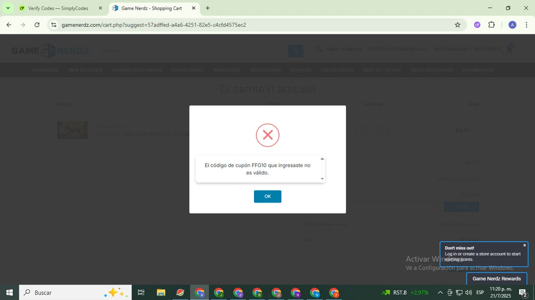Click the red X error icon in dialog
The width and height of the screenshot is (535, 300).
tap(267, 135)
